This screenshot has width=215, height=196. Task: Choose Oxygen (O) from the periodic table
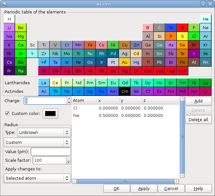click(182, 28)
